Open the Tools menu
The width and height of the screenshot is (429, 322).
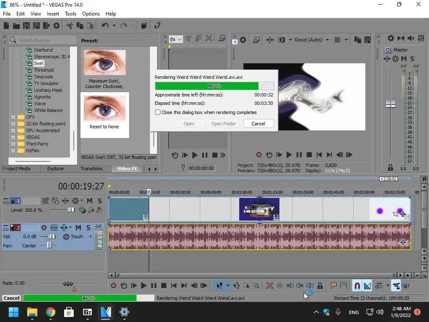[70, 14]
